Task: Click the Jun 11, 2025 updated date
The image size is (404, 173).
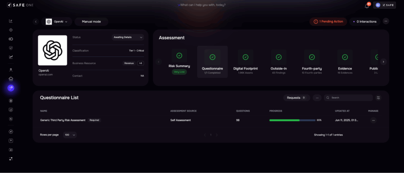Action: coord(346,120)
